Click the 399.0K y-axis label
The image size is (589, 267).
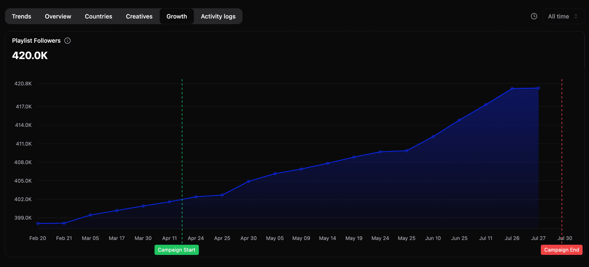tap(23, 218)
